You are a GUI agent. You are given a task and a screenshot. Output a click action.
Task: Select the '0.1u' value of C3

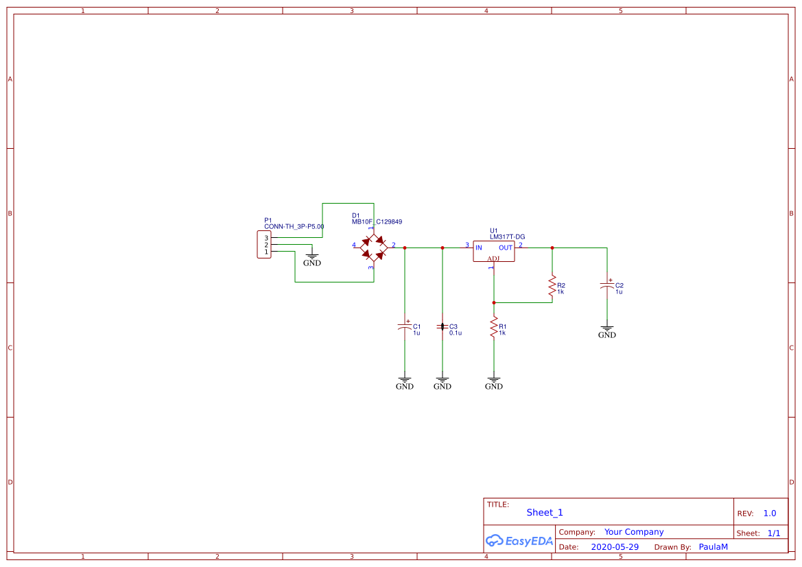456,333
